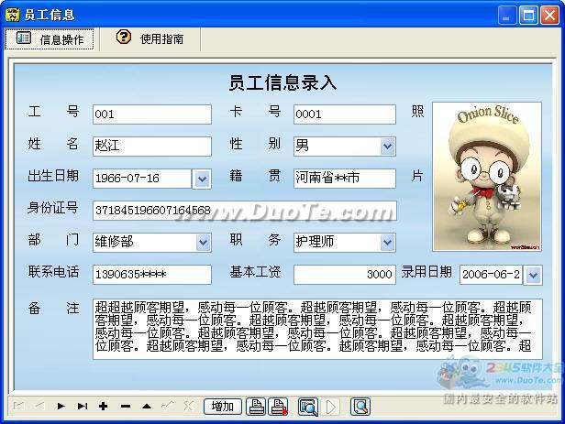This screenshot has width=565, height=424.
Task: Click the greyed previous record arrow
Action: tap(40, 407)
